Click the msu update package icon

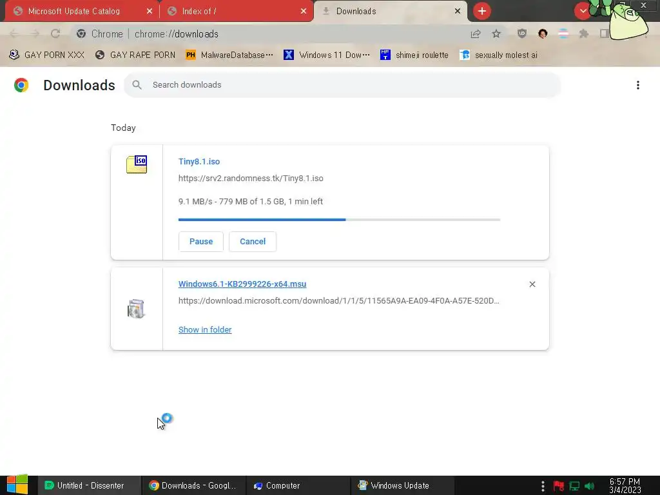(136, 309)
